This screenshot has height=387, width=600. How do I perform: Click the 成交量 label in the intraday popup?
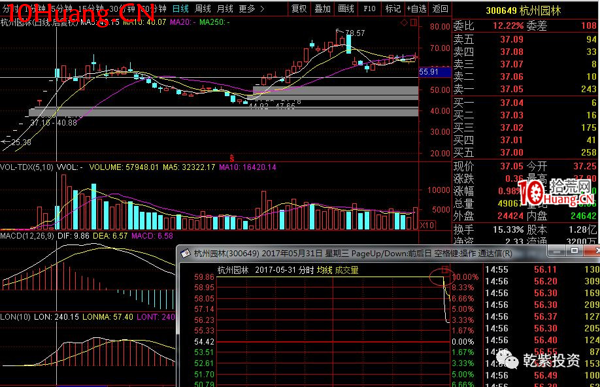[346, 270]
